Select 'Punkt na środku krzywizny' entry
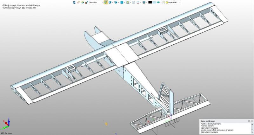Viewport: 254px width, 135px height. [x=211, y=124]
